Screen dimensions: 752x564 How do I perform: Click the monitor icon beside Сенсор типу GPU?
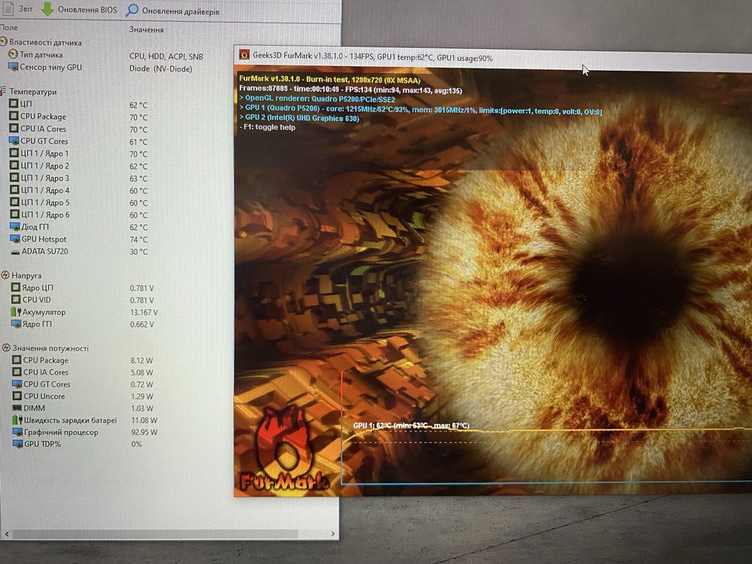13,67
